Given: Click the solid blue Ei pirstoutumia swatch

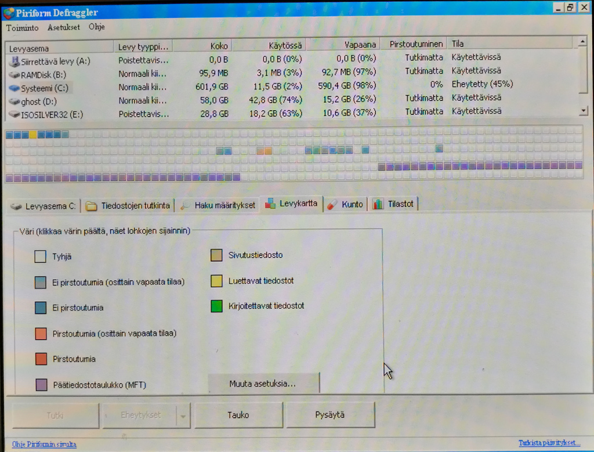Looking at the screenshot, I should (x=40, y=308).
